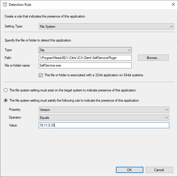Click the 'Setting Type:' label

(14, 26)
